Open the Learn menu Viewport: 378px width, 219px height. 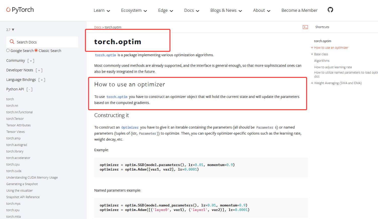click(x=102, y=11)
